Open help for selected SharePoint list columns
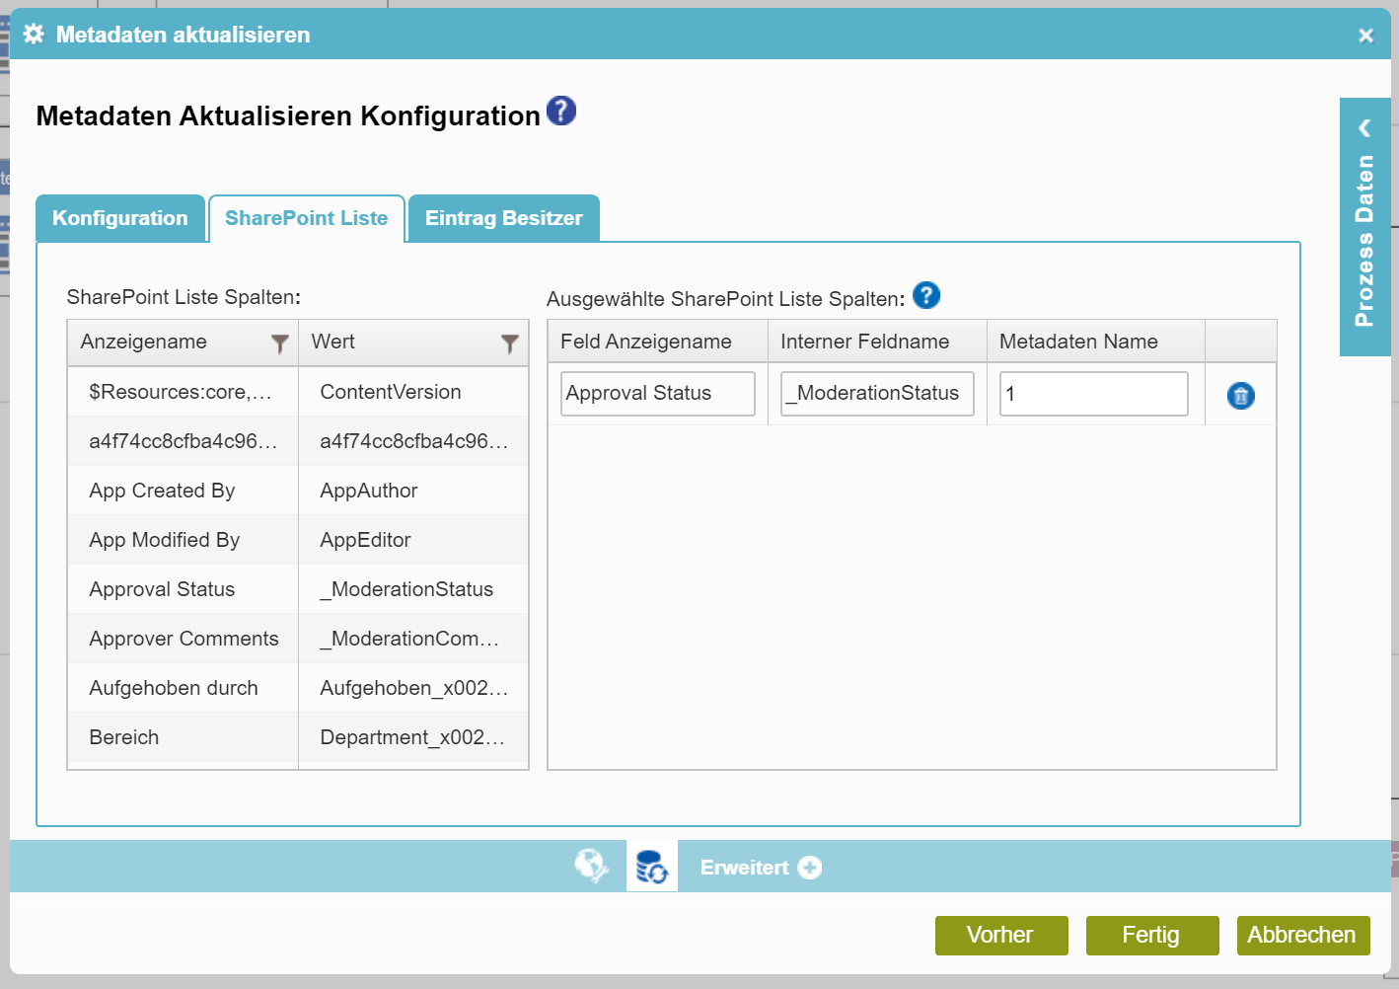The image size is (1399, 989). [925, 295]
